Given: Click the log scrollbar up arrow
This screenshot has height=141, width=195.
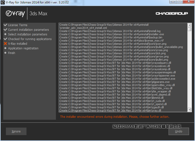Looking at the screenshot, I should (x=189, y=25).
